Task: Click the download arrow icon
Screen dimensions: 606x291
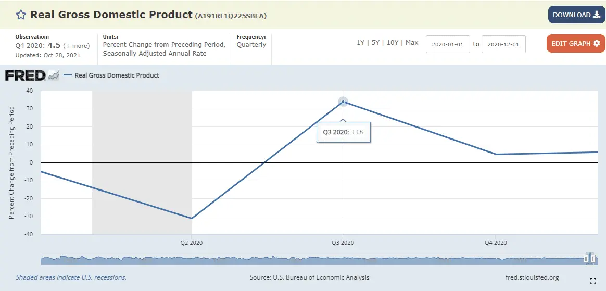Action: pyautogui.click(x=596, y=15)
